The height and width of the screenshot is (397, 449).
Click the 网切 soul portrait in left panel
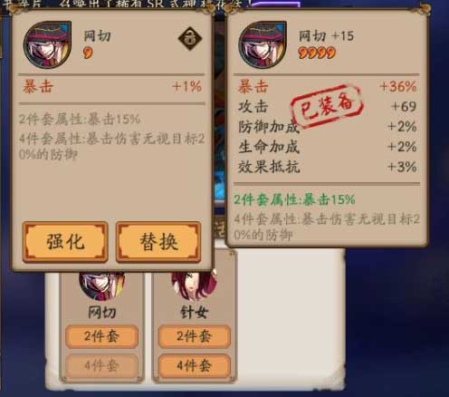[47, 44]
